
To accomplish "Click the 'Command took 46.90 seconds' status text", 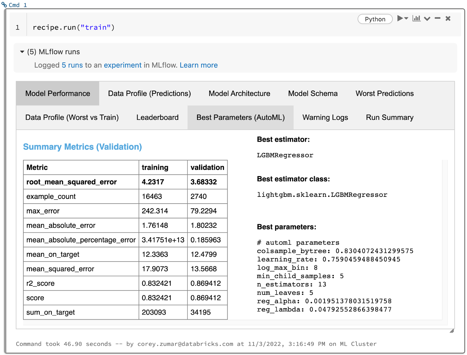I will coord(64,344).
